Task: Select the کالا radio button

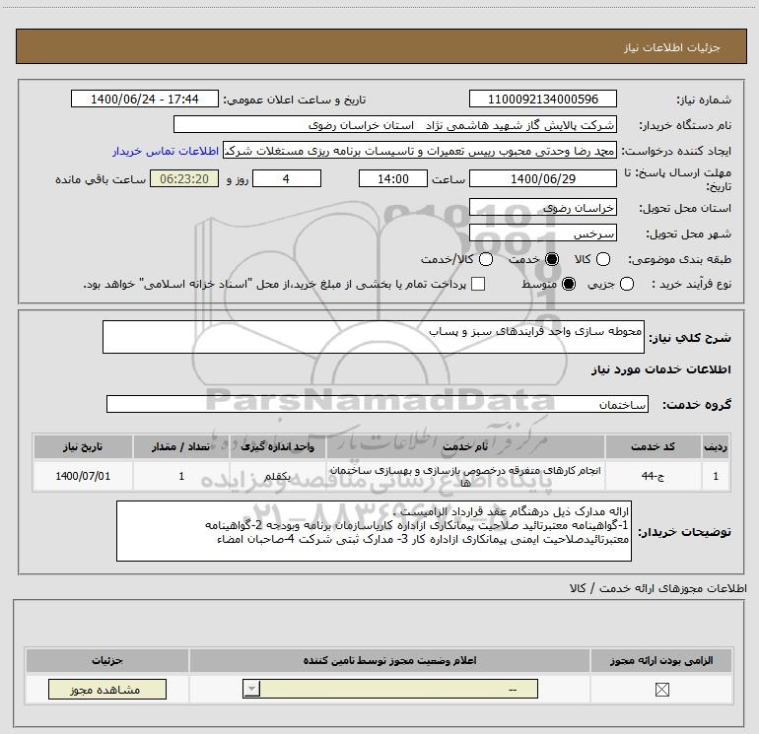Action: pos(602,259)
